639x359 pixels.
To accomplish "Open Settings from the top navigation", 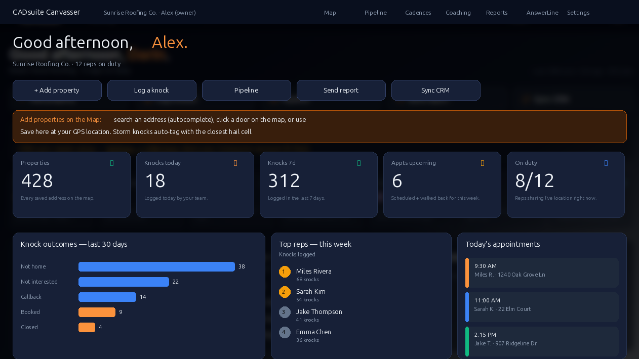I will 578,13.
